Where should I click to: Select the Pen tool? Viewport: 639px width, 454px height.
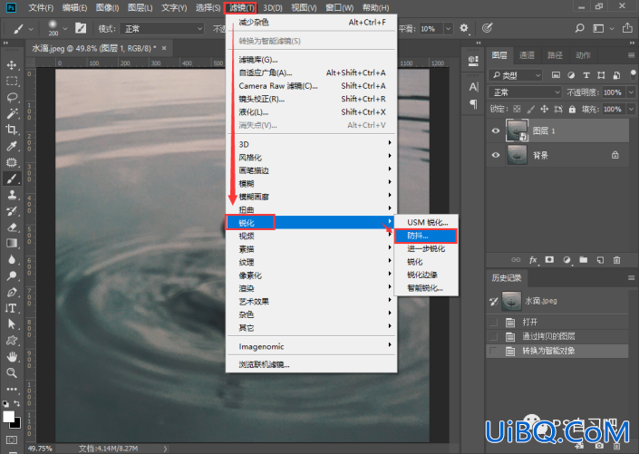pyautogui.click(x=12, y=292)
